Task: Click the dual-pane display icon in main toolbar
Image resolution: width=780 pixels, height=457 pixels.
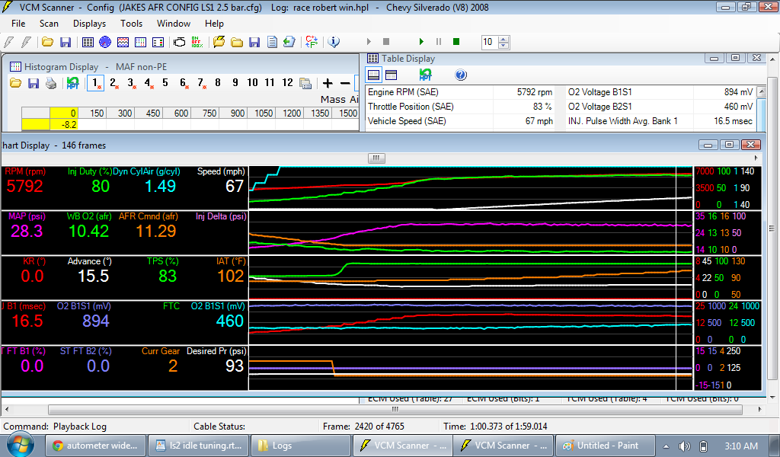Action: point(158,42)
